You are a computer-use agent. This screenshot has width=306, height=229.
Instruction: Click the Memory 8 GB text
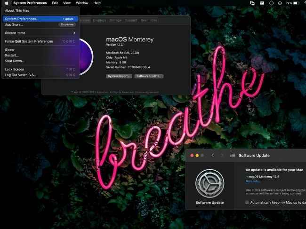pyautogui.click(x=116, y=63)
